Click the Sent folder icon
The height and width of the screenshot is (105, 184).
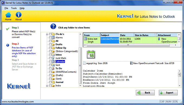(53, 65)
